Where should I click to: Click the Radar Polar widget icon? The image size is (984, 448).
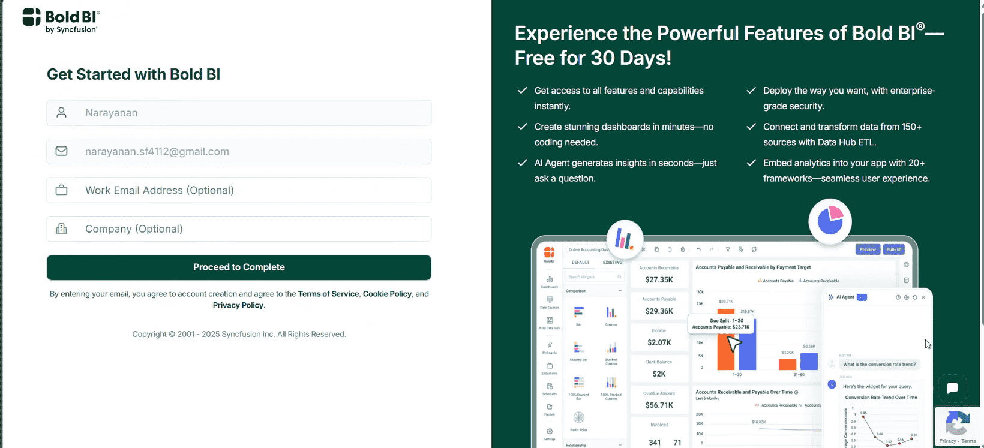point(579,417)
